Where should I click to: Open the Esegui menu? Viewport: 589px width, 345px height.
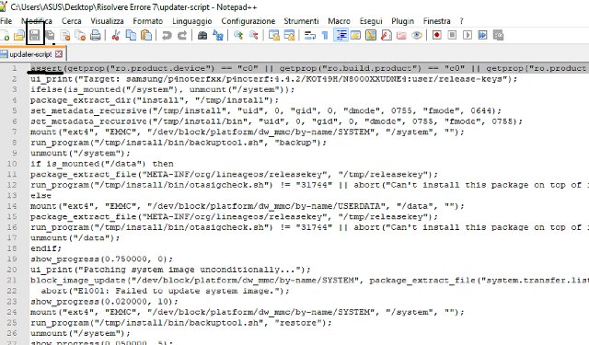coord(371,21)
